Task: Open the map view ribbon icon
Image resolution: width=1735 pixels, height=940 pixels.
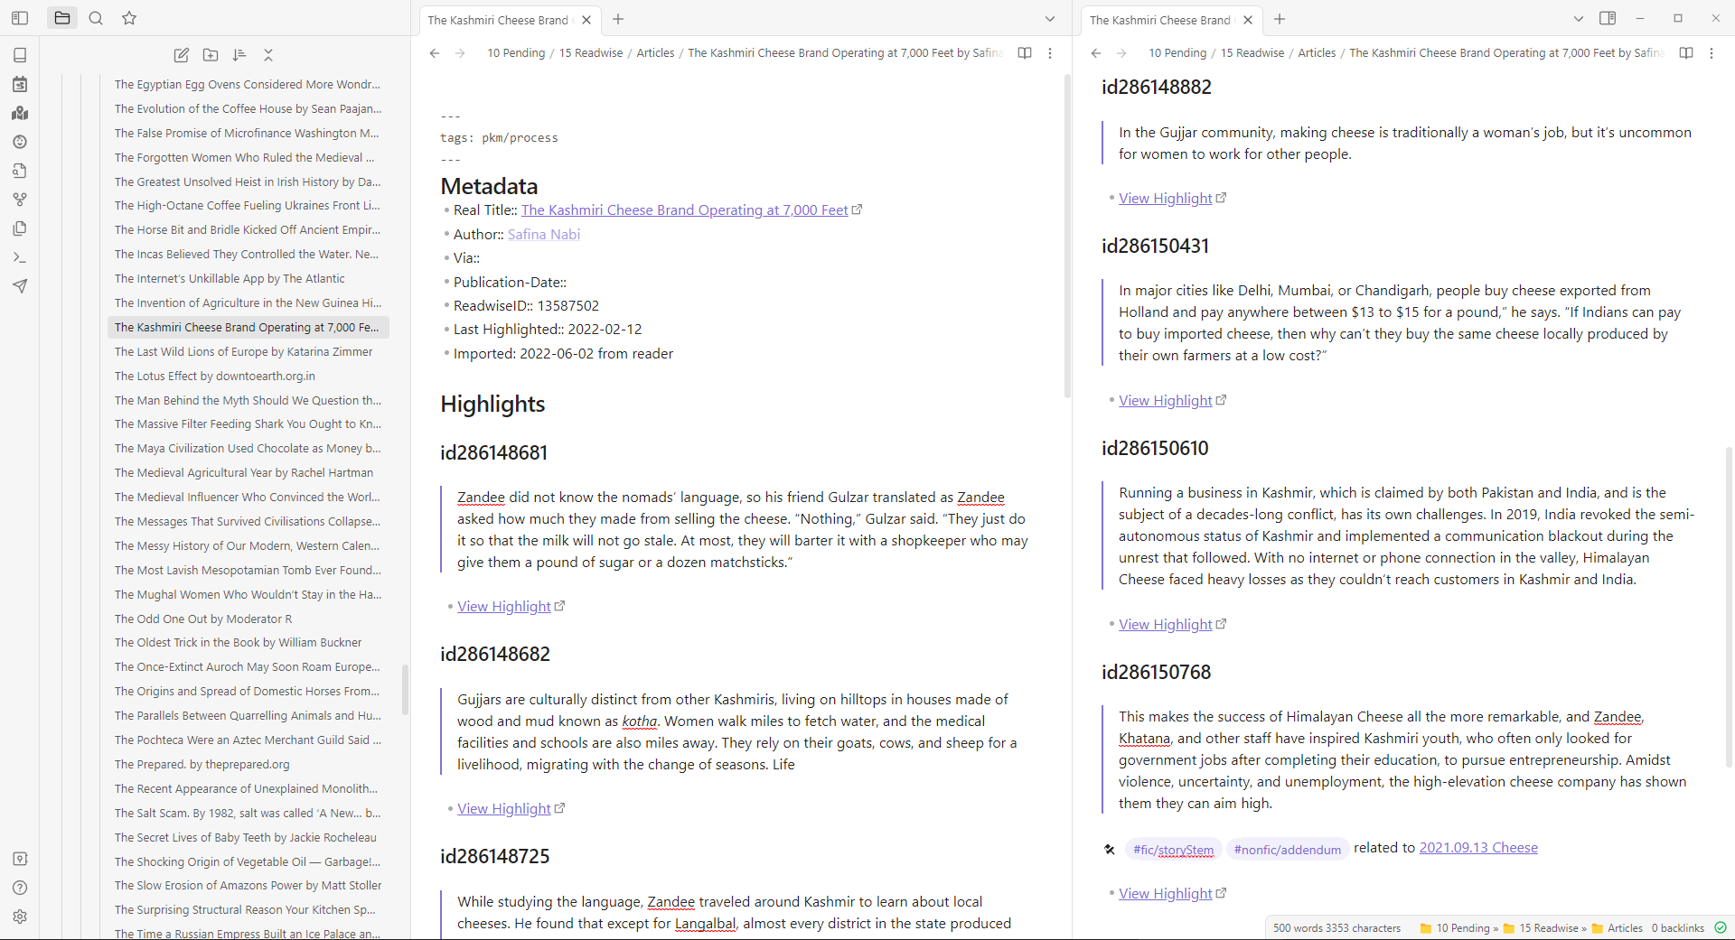Action: pos(20,113)
